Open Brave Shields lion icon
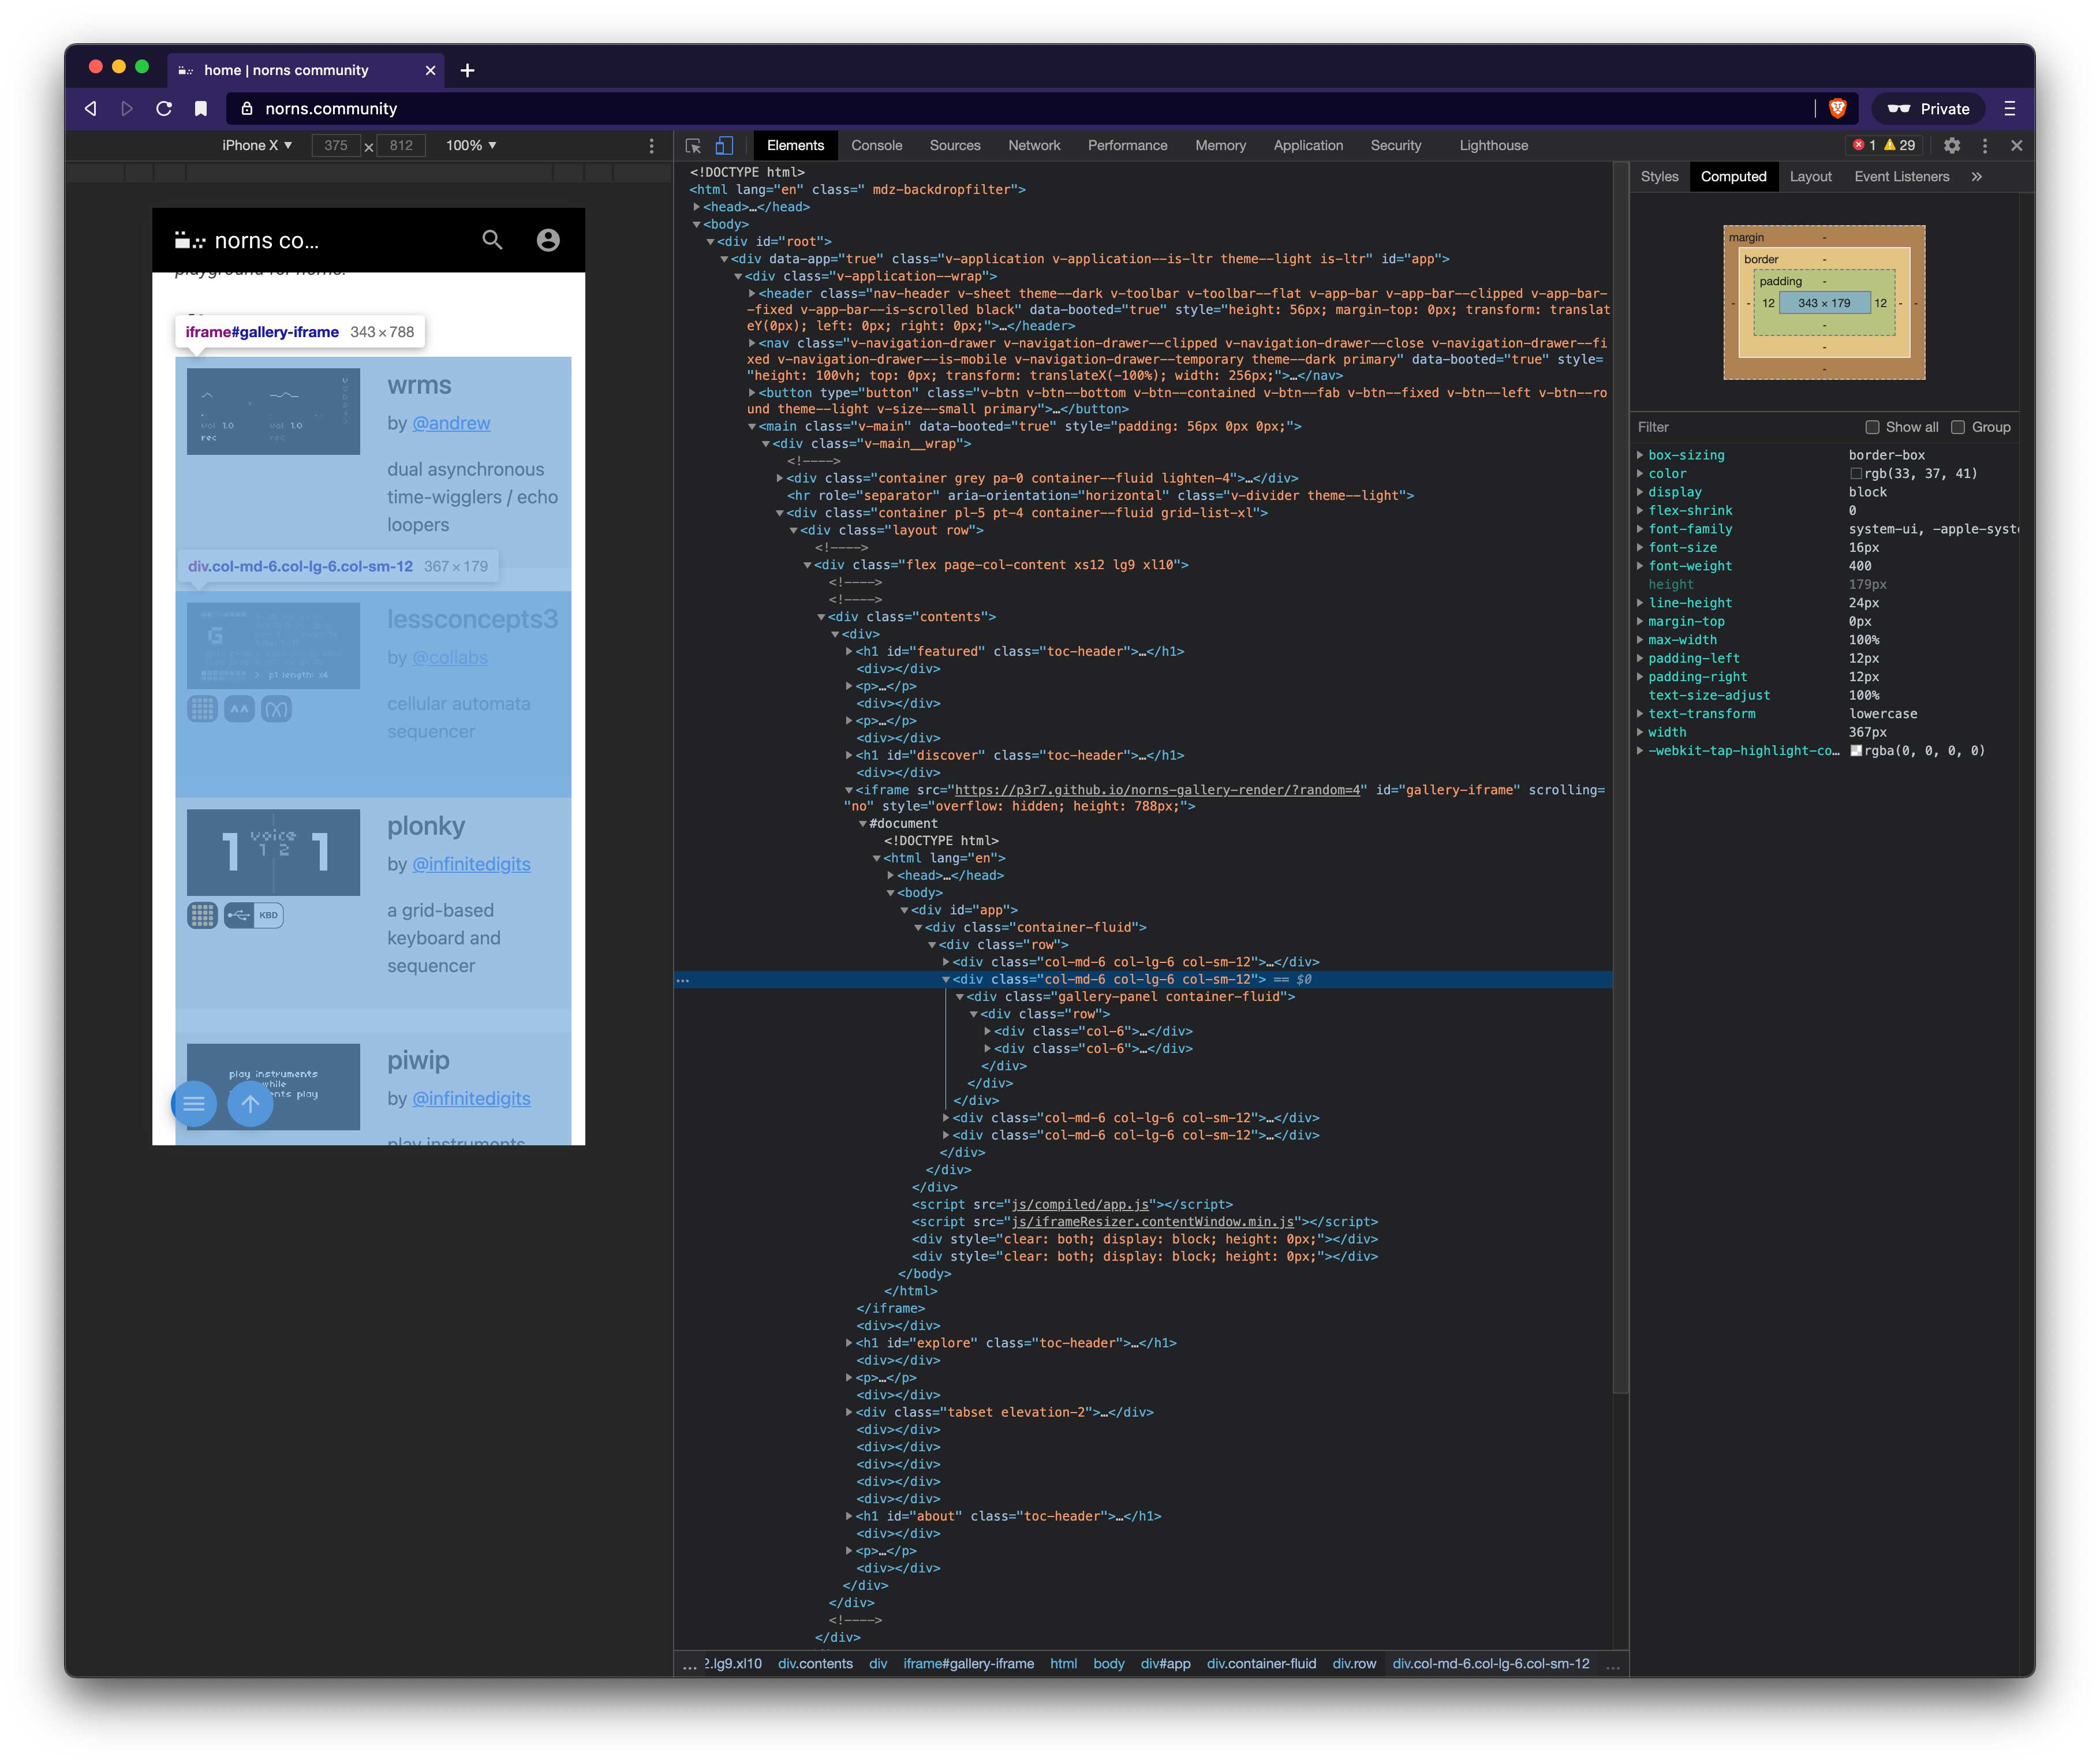The width and height of the screenshot is (2100, 1763). (1837, 108)
